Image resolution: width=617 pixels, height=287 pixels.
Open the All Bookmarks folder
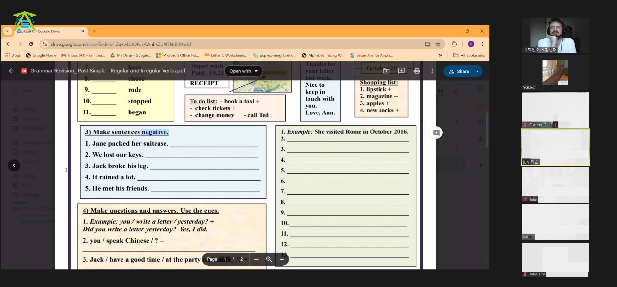tap(469, 55)
